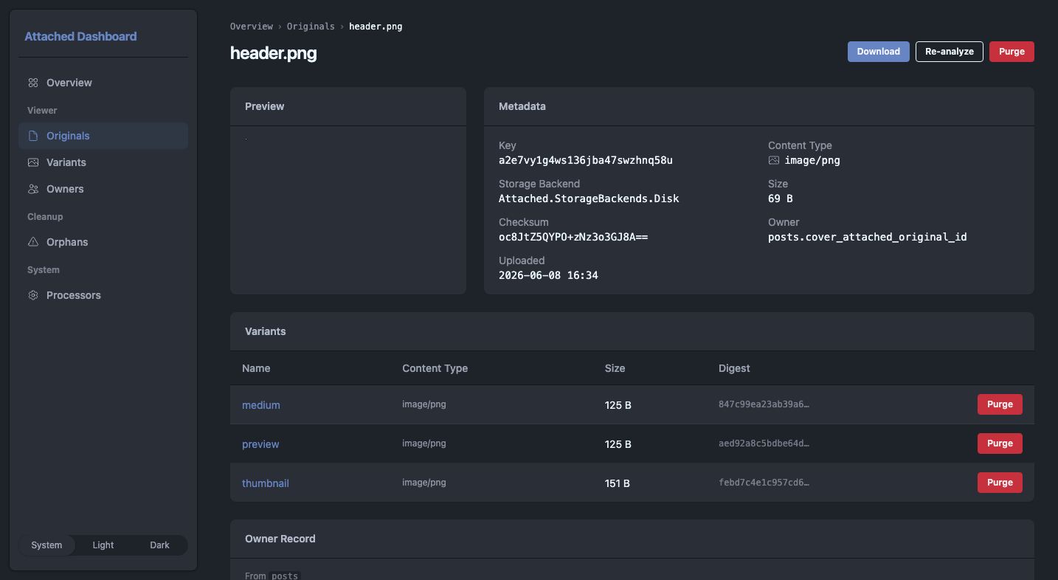Click the Owners people icon in sidebar

33,189
